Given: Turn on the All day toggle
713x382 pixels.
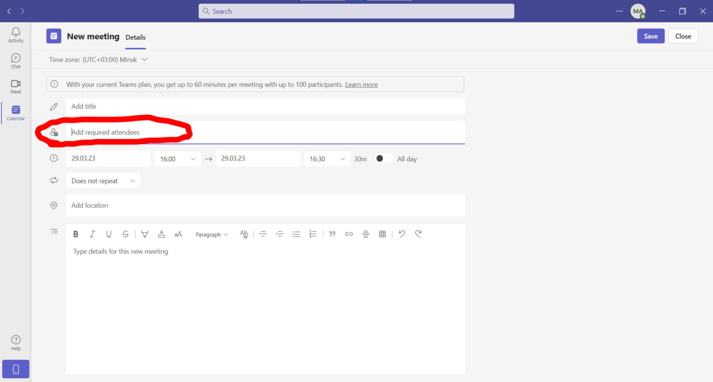Looking at the screenshot, I should (x=383, y=159).
